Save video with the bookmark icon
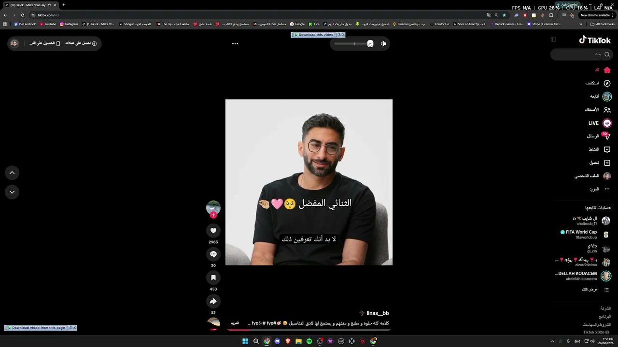618x347 pixels. [x=213, y=278]
